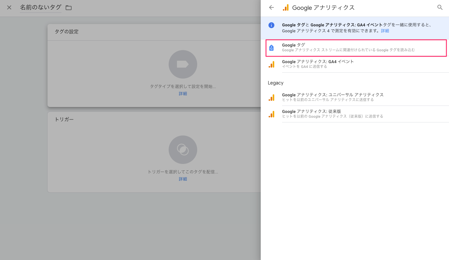Image resolution: width=449 pixels, height=260 pixels.
Task: Click the back arrow in the tag type panel
Action: tap(271, 7)
